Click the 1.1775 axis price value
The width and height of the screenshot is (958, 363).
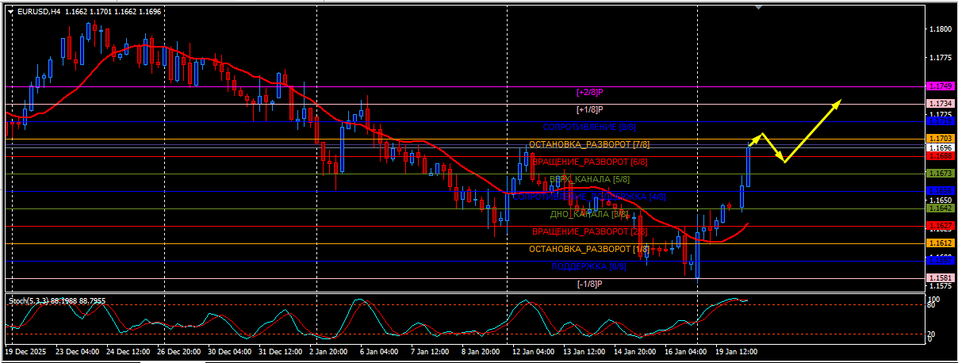[x=941, y=58]
